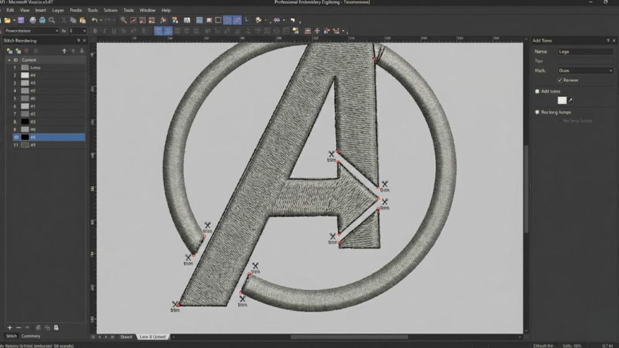The image size is (619, 348).
Task: Click the Stayed tab at the canvas bottom
Action: [x=126, y=337]
